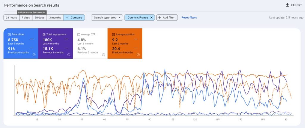Select the 3 months date range
This screenshot has height=128, width=305.
pos(55,18)
